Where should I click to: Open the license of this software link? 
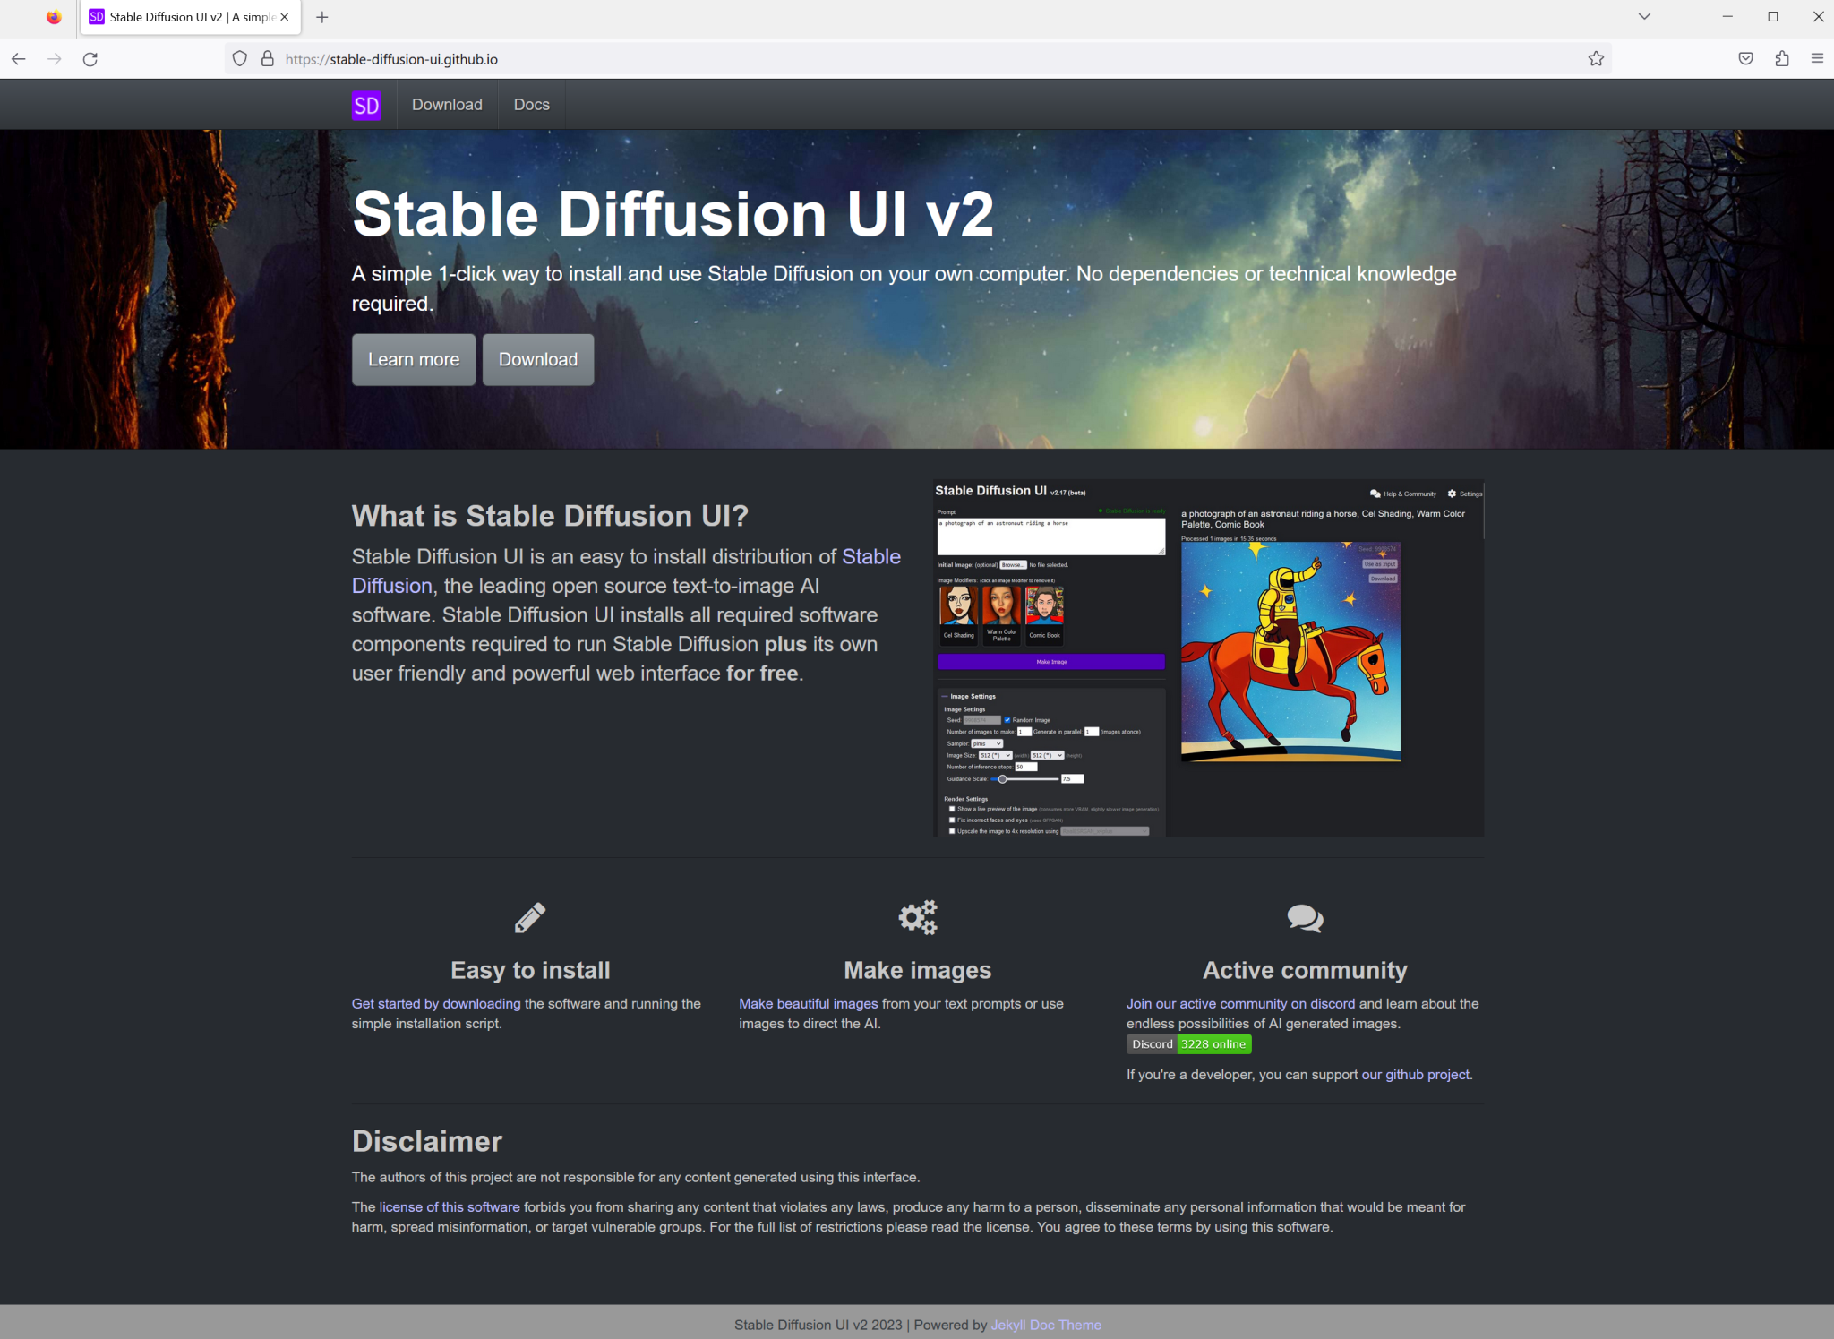click(449, 1207)
